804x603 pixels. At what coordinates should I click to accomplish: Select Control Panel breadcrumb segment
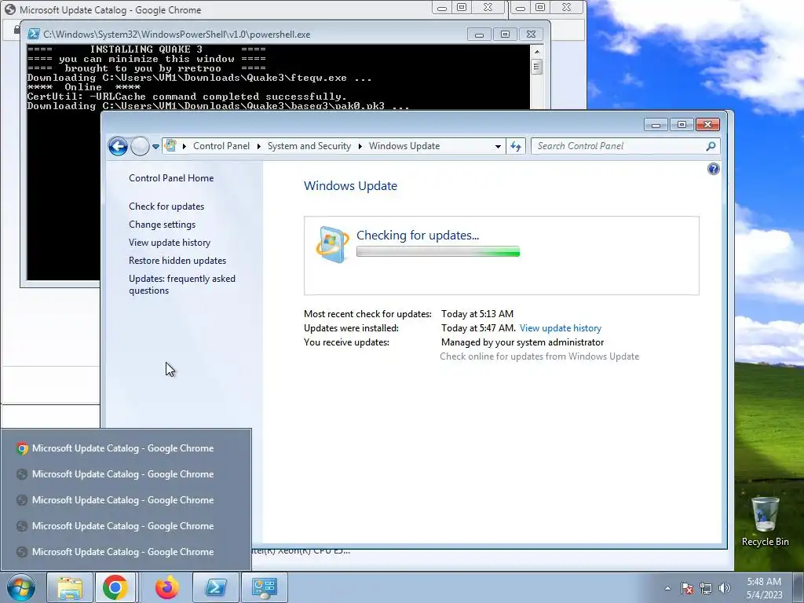coord(221,145)
